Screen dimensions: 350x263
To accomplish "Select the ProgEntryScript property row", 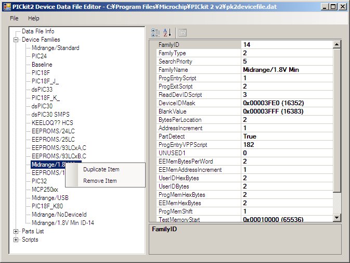I will click(244, 78).
